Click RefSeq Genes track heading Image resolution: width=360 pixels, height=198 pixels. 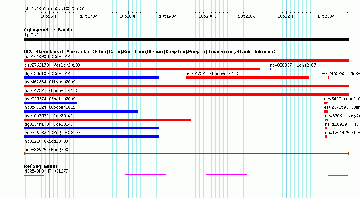[41, 166]
